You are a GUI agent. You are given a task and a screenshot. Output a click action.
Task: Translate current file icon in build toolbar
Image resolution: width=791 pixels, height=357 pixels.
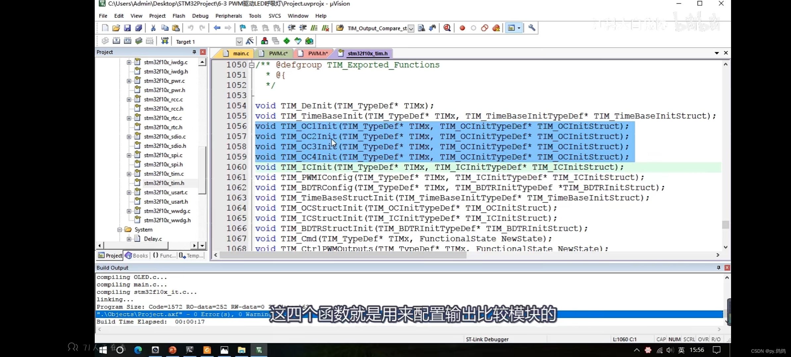(105, 41)
